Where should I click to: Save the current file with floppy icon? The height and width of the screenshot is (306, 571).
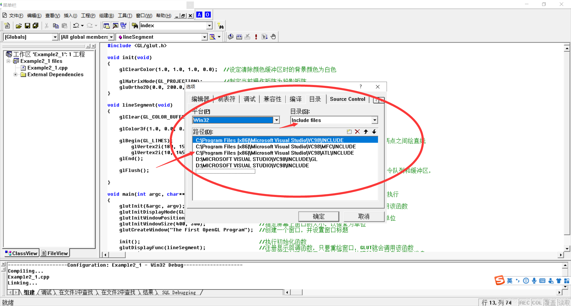pyautogui.click(x=27, y=26)
